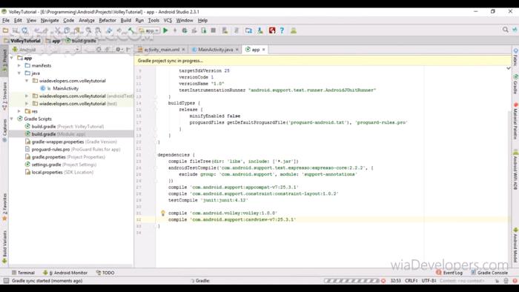This screenshot has width=519, height=292.
Task: Switch to the MainActivity.java tab
Action: coord(216,50)
